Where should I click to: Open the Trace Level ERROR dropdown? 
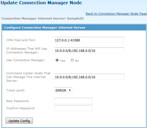(x=63, y=90)
